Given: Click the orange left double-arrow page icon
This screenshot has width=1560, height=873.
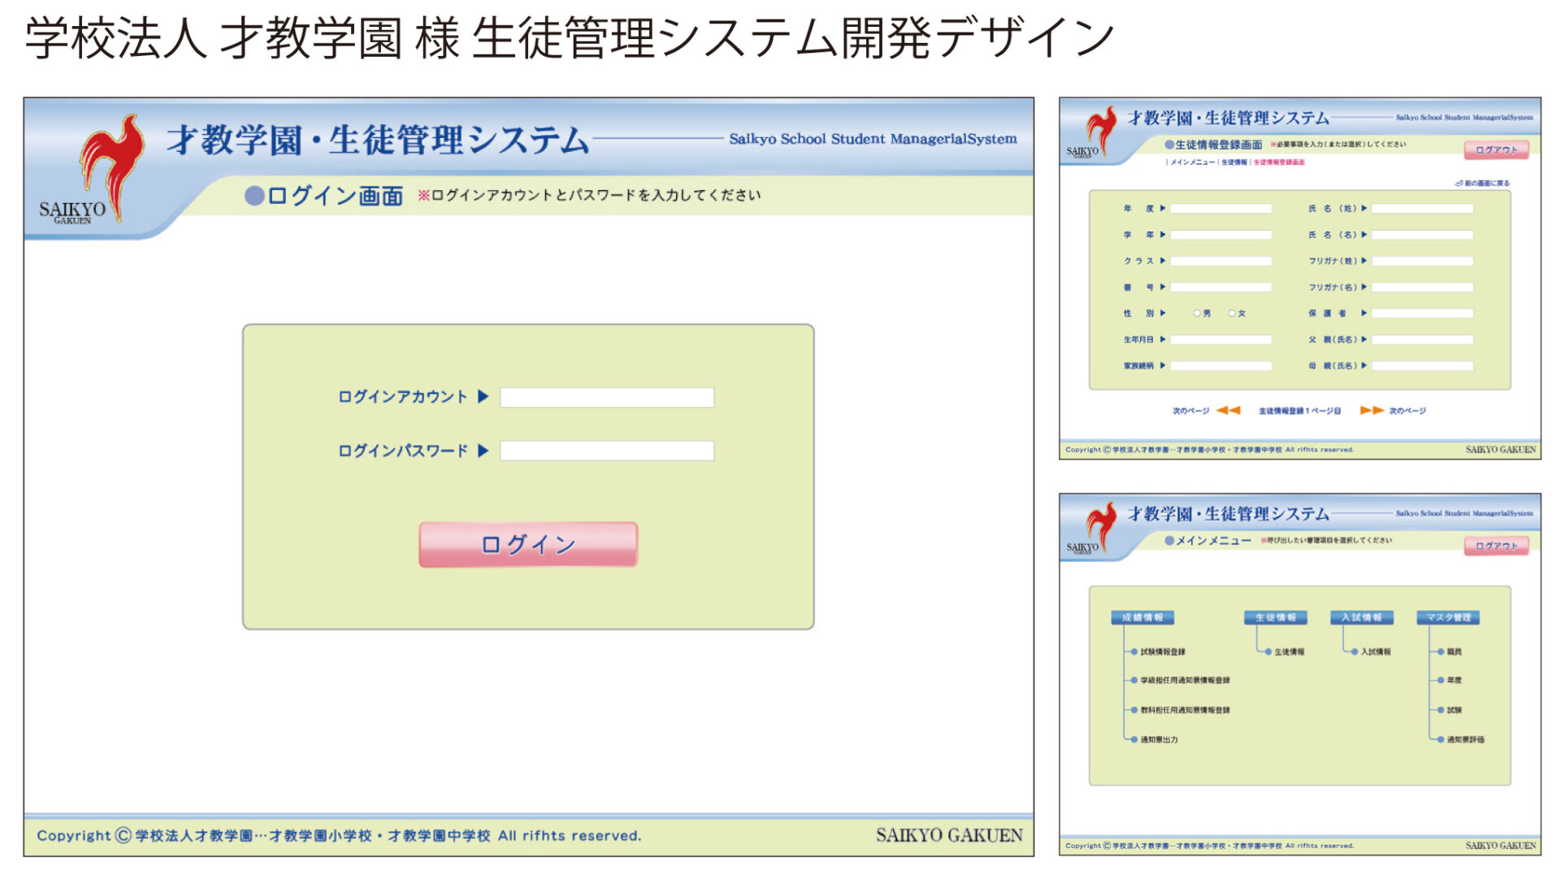Looking at the screenshot, I should click(x=1228, y=410).
